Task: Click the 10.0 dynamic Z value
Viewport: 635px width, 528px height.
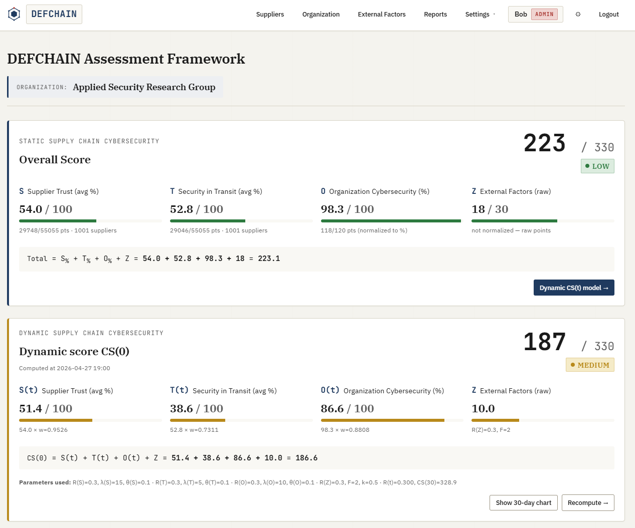Action: click(x=483, y=409)
